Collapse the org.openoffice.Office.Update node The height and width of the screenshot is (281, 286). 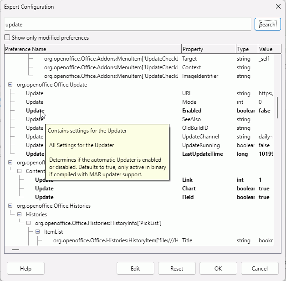click(10, 85)
